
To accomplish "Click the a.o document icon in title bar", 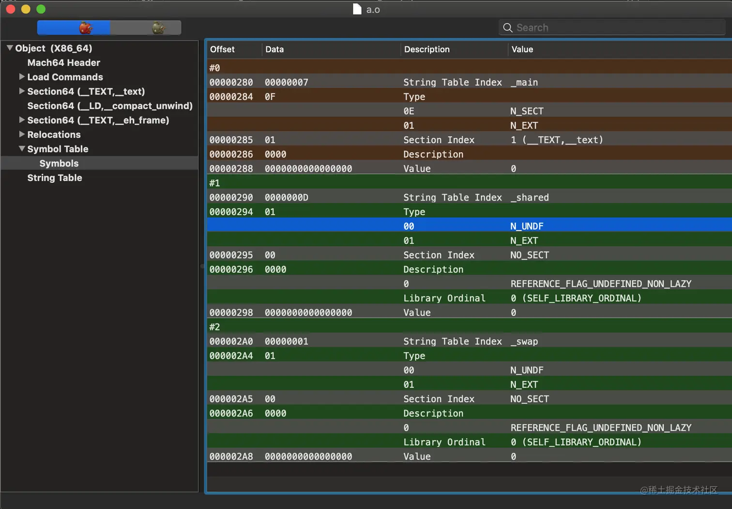I will (357, 9).
